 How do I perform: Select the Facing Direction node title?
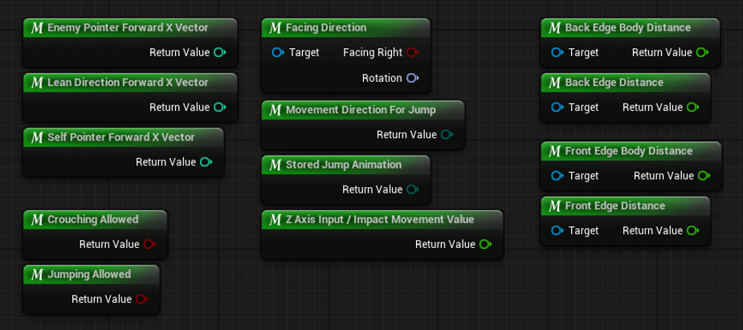(x=326, y=28)
